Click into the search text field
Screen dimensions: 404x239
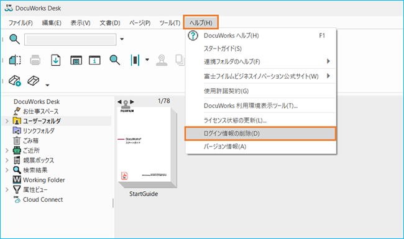click(x=70, y=40)
